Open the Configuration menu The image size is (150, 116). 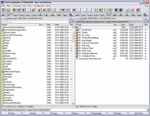(39, 6)
